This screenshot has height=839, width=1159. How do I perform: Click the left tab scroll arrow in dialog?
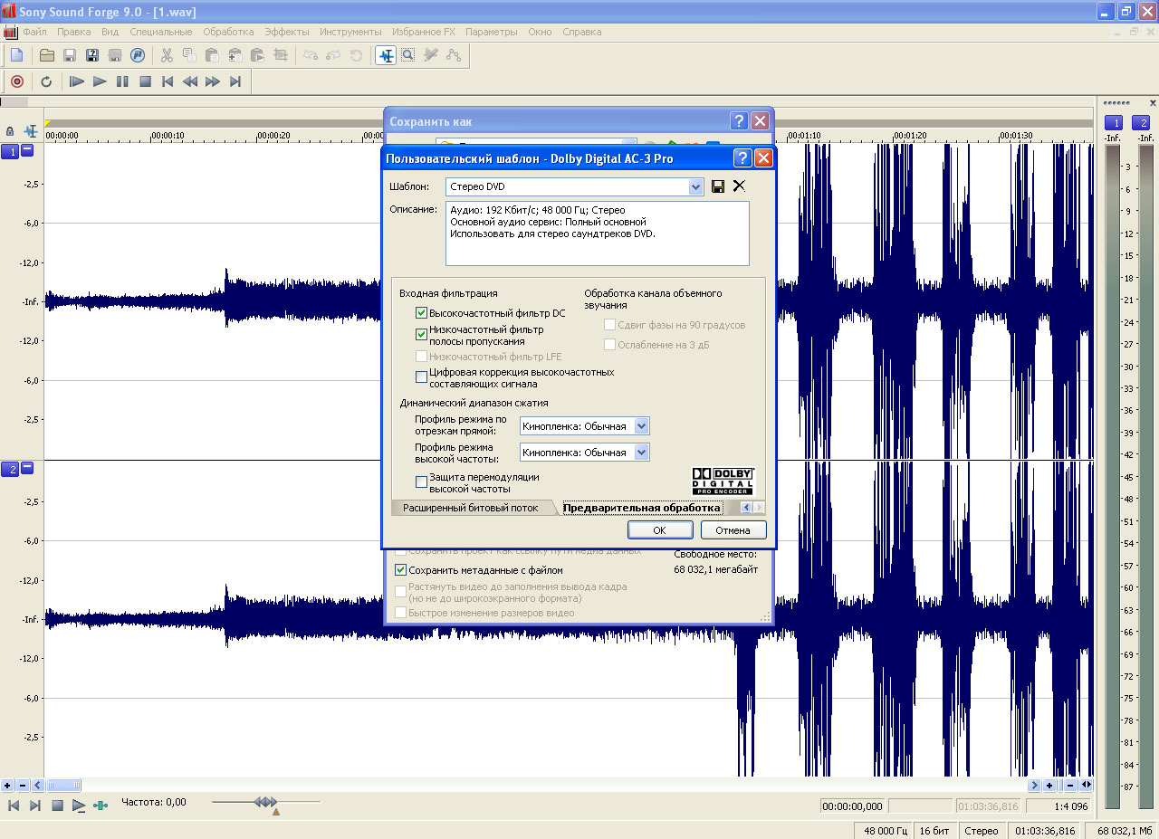746,508
